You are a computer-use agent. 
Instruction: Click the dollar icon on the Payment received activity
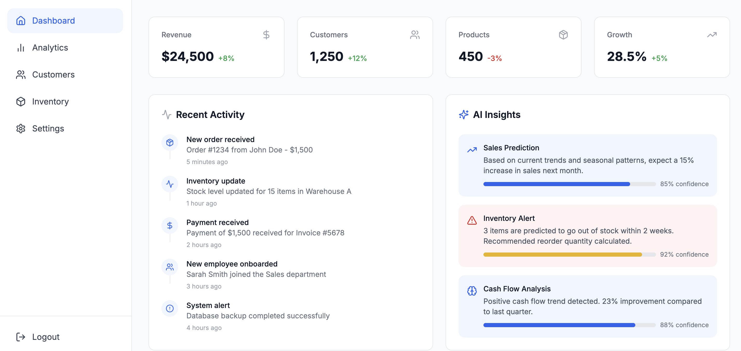coord(170,225)
